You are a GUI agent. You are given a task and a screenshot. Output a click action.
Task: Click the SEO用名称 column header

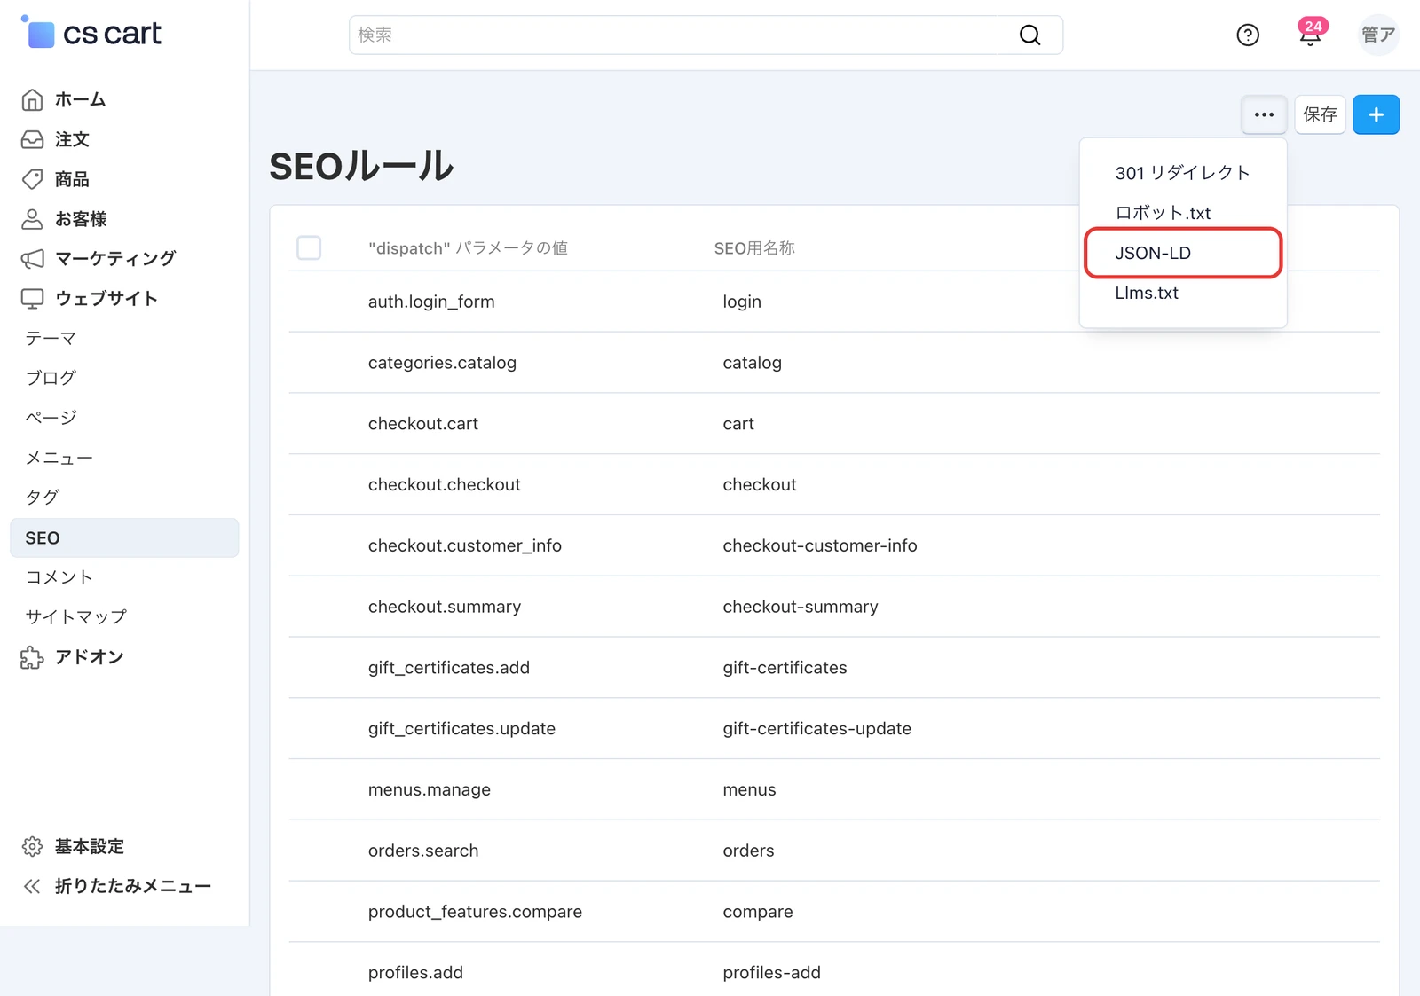click(754, 248)
